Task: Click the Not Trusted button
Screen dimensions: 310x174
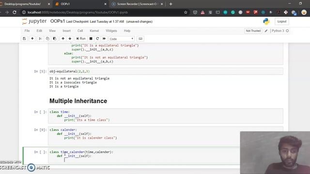Action: click(253, 31)
